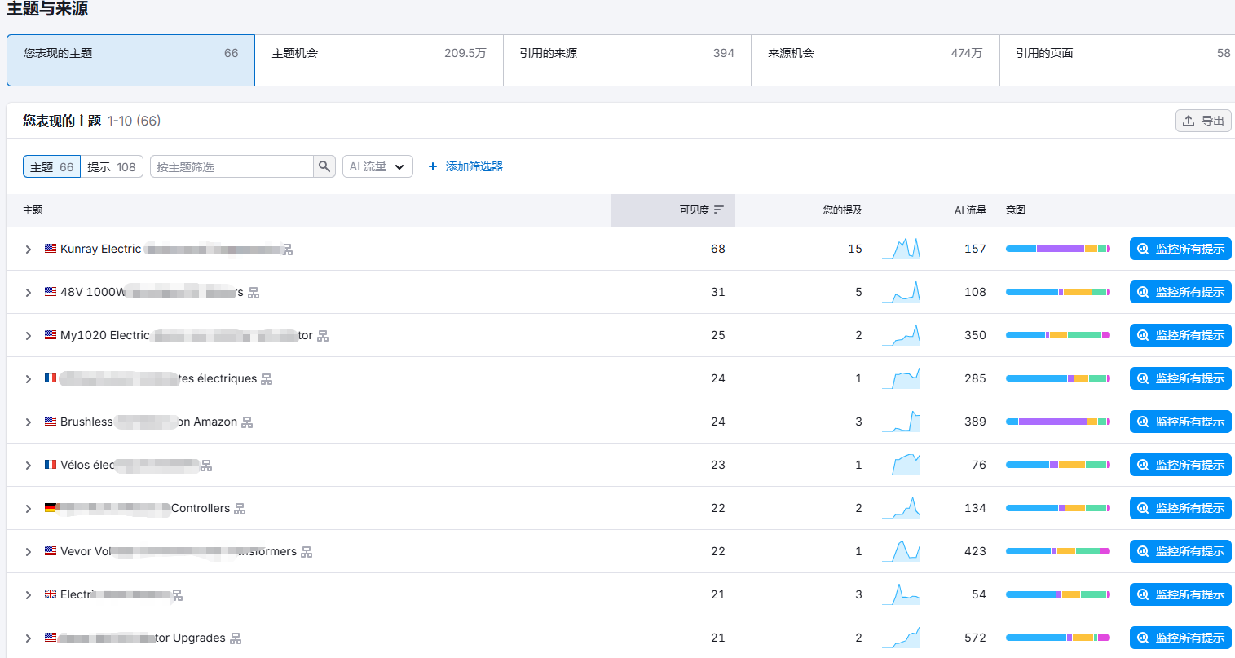Screen dimensions: 1235x658
Task: Click the US flag icon beside Kunray Electric
Action: pyautogui.click(x=51, y=248)
